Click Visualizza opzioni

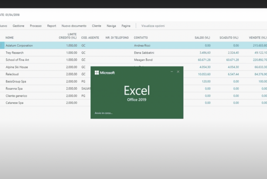click(153, 26)
